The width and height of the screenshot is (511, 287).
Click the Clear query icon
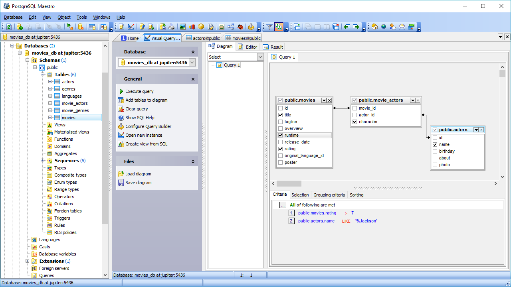(x=121, y=109)
